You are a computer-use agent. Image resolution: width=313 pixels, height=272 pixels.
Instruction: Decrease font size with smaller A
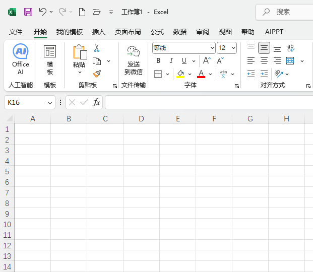220,60
